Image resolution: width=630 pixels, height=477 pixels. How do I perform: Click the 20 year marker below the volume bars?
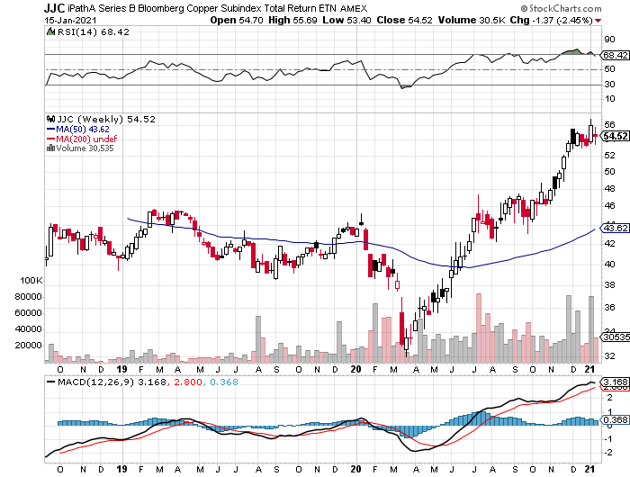point(356,368)
